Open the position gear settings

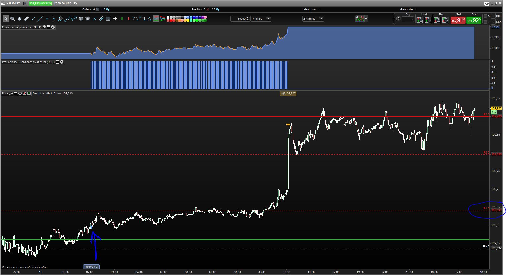pos(217,9)
